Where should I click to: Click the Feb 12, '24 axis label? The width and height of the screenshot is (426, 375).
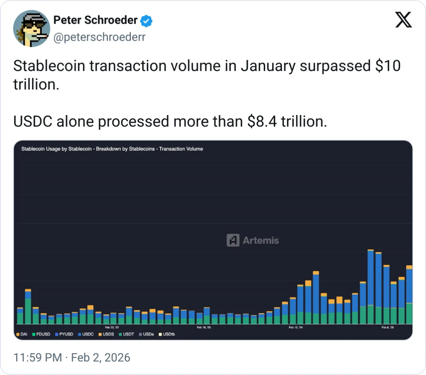coord(296,327)
